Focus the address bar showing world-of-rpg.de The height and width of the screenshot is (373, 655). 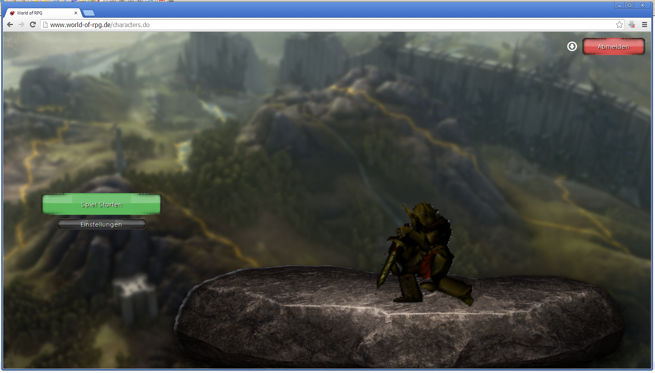(x=314, y=25)
